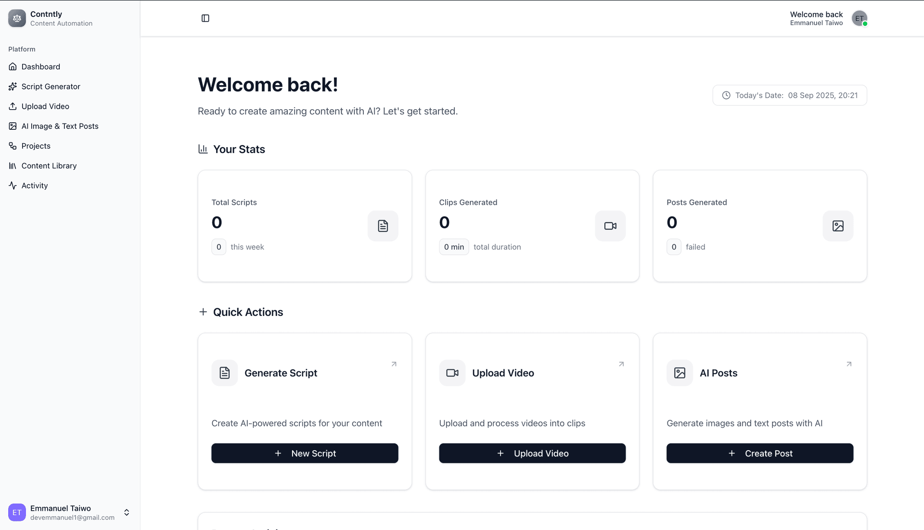
Task: Click the New Script button
Action: 305,454
